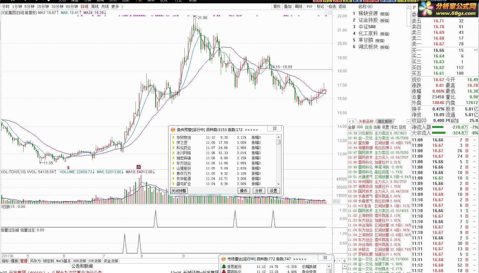Click the panel layout icon above price axis
The height and width of the screenshot is (273, 479).
tap(330, 13)
